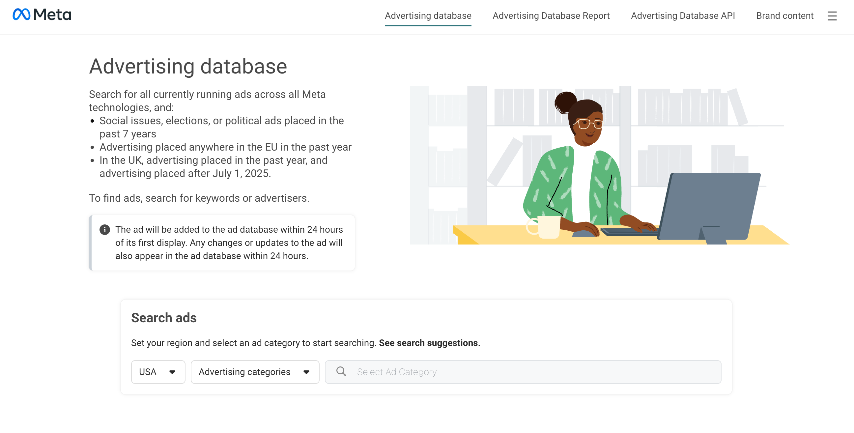Open the Advertising Database Report tab
Image resolution: width=854 pixels, height=433 pixels.
[551, 15]
